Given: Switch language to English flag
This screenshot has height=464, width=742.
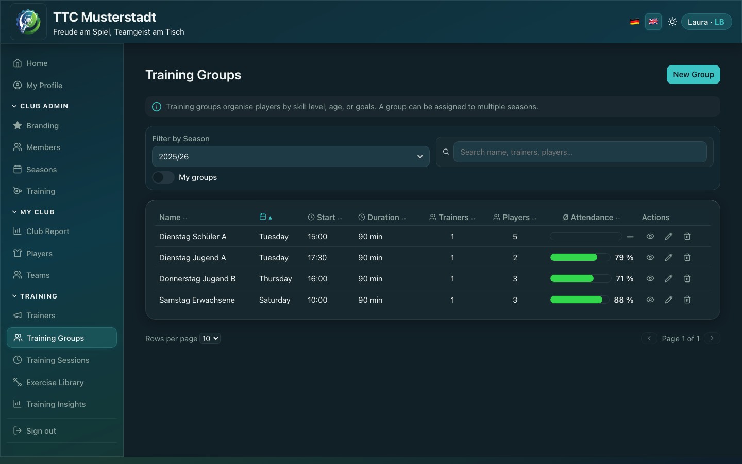Looking at the screenshot, I should click(653, 22).
